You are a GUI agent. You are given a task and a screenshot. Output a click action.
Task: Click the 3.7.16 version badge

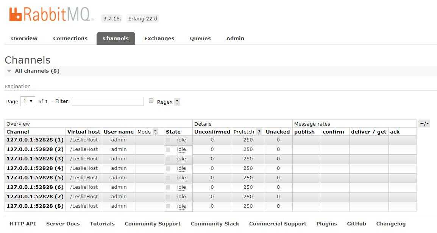(x=111, y=19)
